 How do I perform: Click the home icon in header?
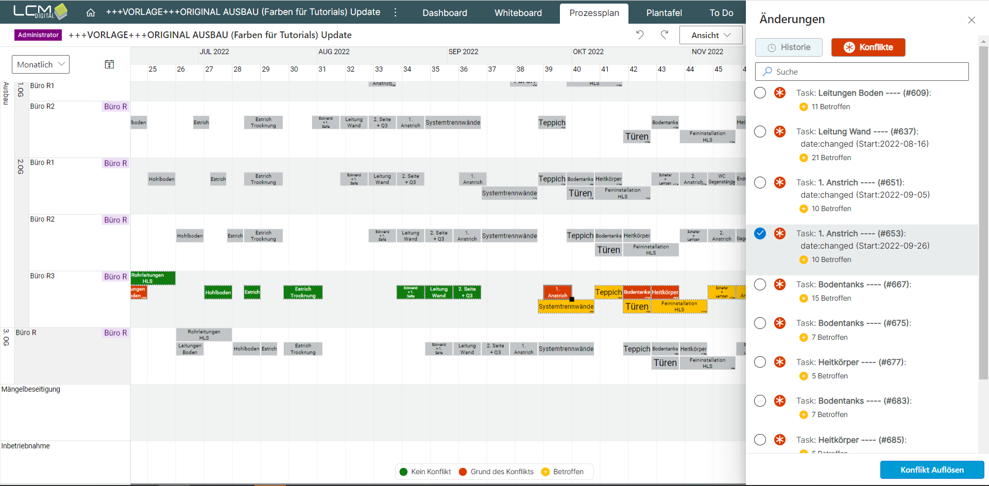[91, 13]
